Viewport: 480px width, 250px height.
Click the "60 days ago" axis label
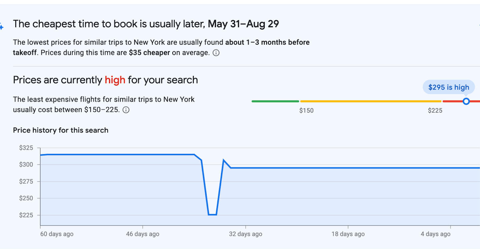(x=57, y=234)
